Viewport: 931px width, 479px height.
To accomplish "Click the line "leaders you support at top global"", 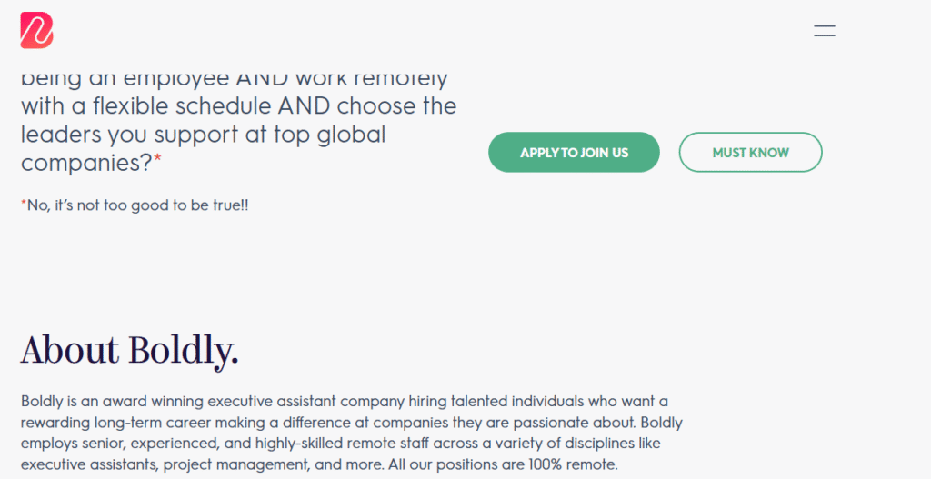I will [x=204, y=135].
